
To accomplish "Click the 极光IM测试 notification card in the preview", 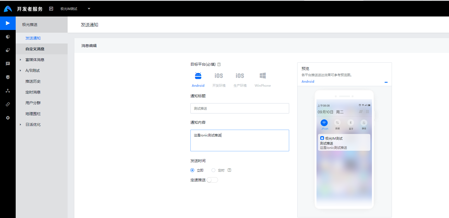I will point(344,142).
